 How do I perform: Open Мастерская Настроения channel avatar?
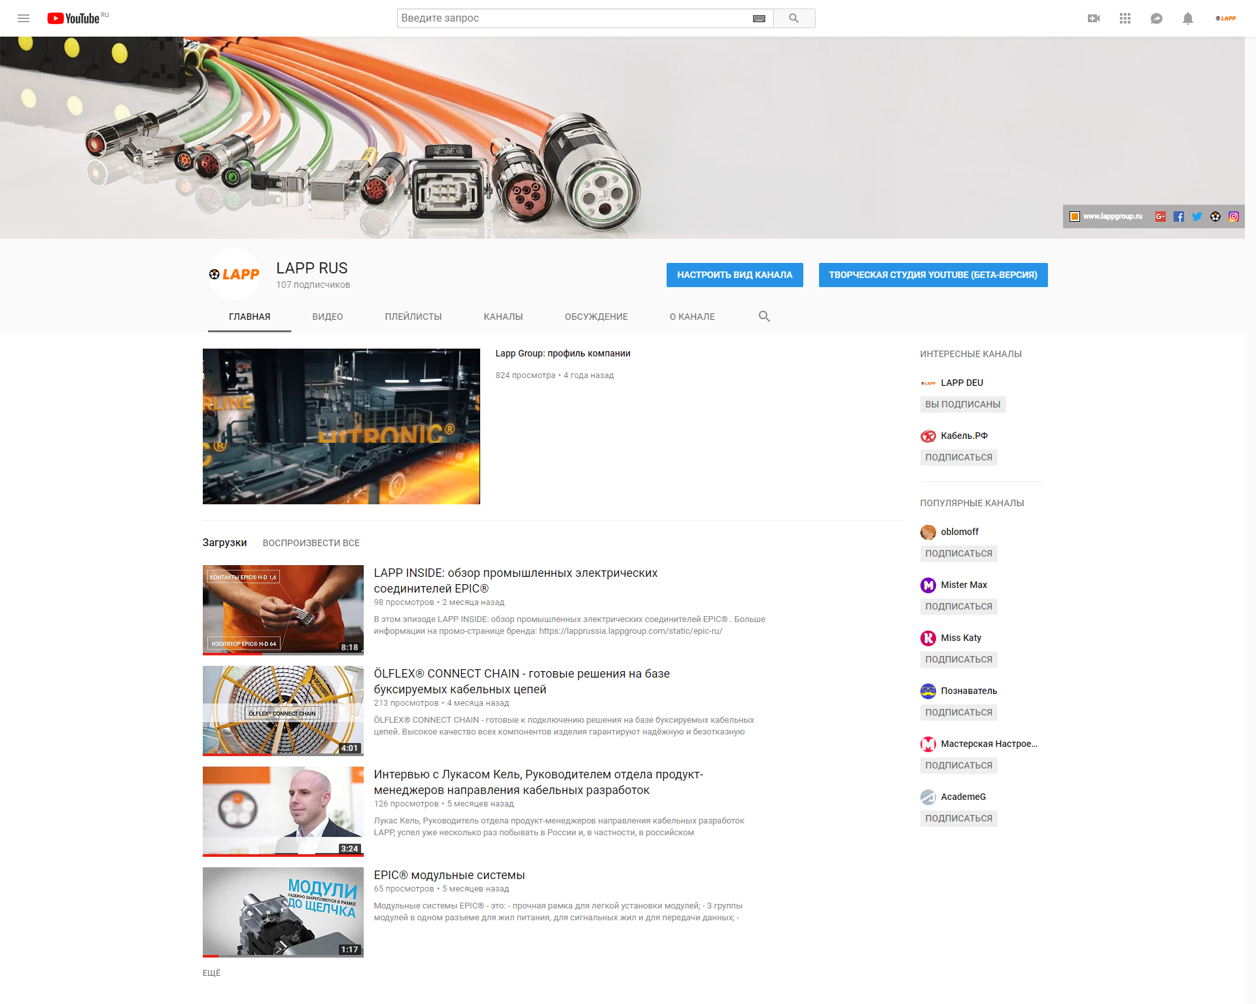pos(928,744)
